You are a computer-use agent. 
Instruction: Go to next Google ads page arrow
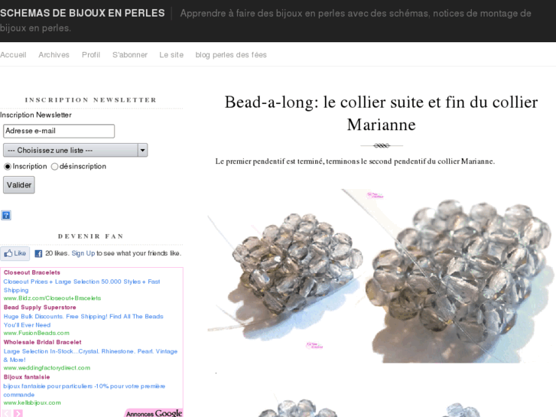18,413
